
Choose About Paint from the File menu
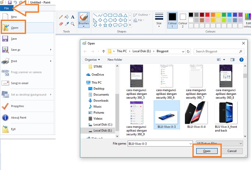[x=27, y=118]
